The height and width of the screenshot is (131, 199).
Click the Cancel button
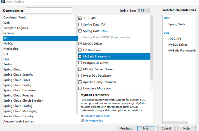click(166, 128)
